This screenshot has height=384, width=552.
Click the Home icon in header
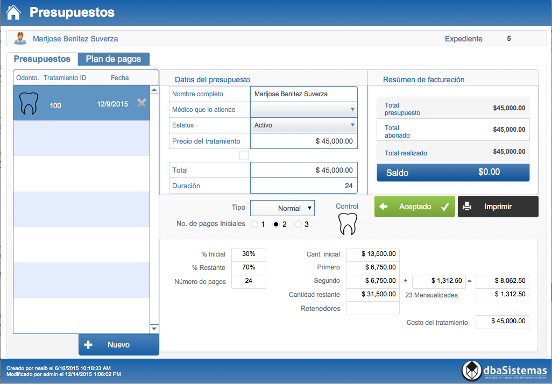13,12
